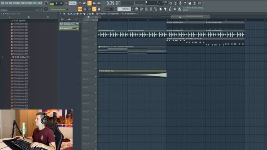Click the song info circle icon

coord(199,3)
